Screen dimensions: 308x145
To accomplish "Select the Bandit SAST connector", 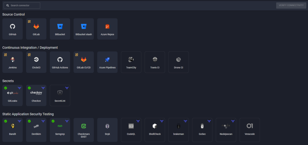I will click(x=13, y=130).
